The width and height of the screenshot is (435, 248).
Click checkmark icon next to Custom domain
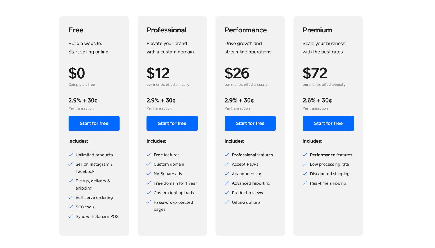pyautogui.click(x=149, y=164)
